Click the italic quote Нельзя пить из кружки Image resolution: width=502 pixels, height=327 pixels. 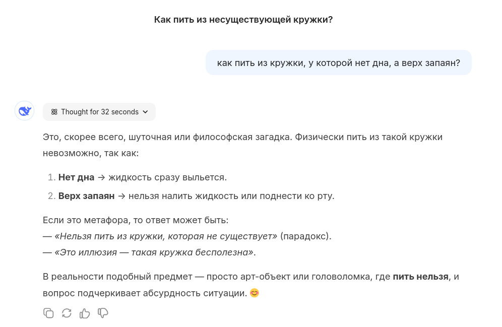pos(166,236)
